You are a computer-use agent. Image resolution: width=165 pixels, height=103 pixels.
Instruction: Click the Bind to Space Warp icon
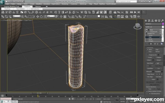(x=10, y=16)
